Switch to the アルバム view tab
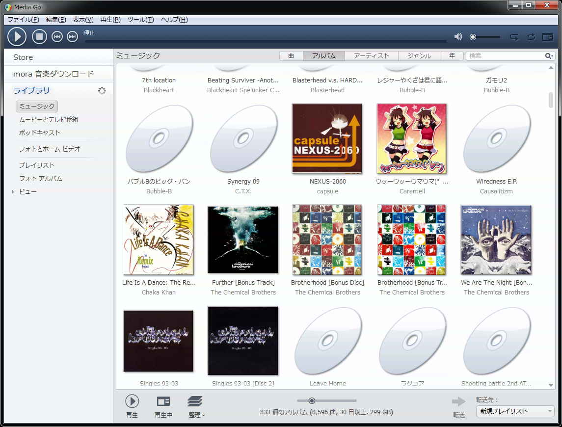Screen dimensions: 562x427 point(323,56)
